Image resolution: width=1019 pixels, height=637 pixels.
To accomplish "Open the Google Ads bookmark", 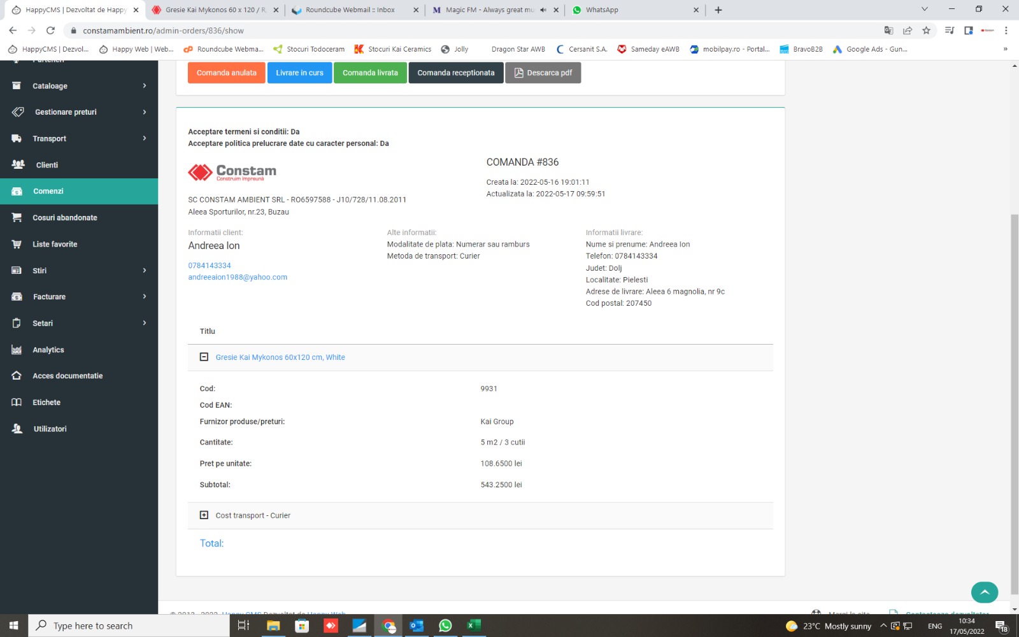I will [870, 49].
